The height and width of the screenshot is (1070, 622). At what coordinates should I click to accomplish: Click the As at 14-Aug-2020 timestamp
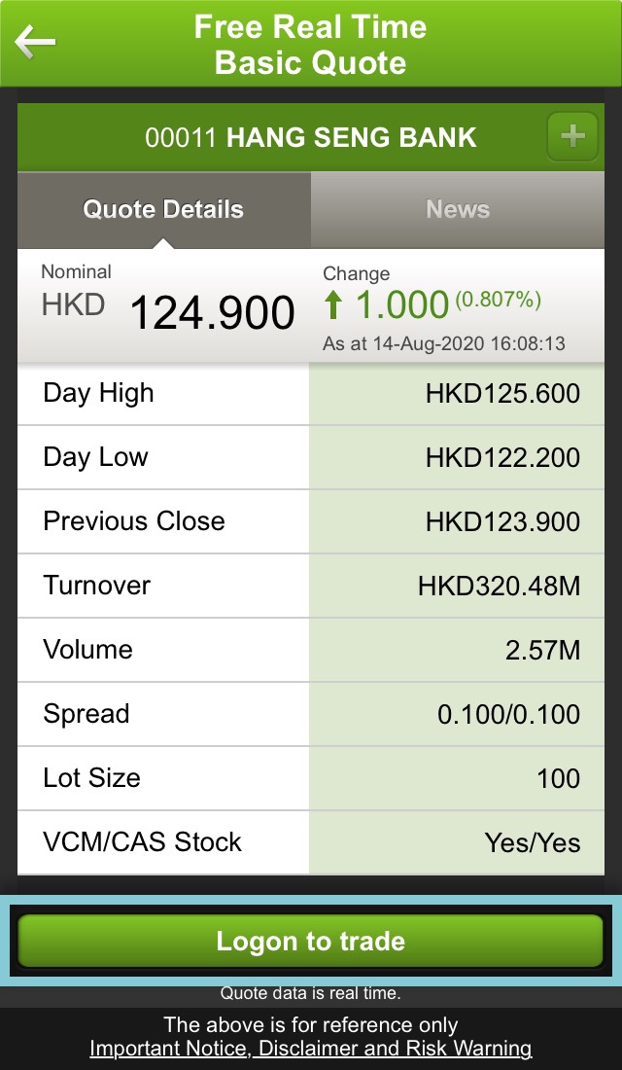click(444, 344)
